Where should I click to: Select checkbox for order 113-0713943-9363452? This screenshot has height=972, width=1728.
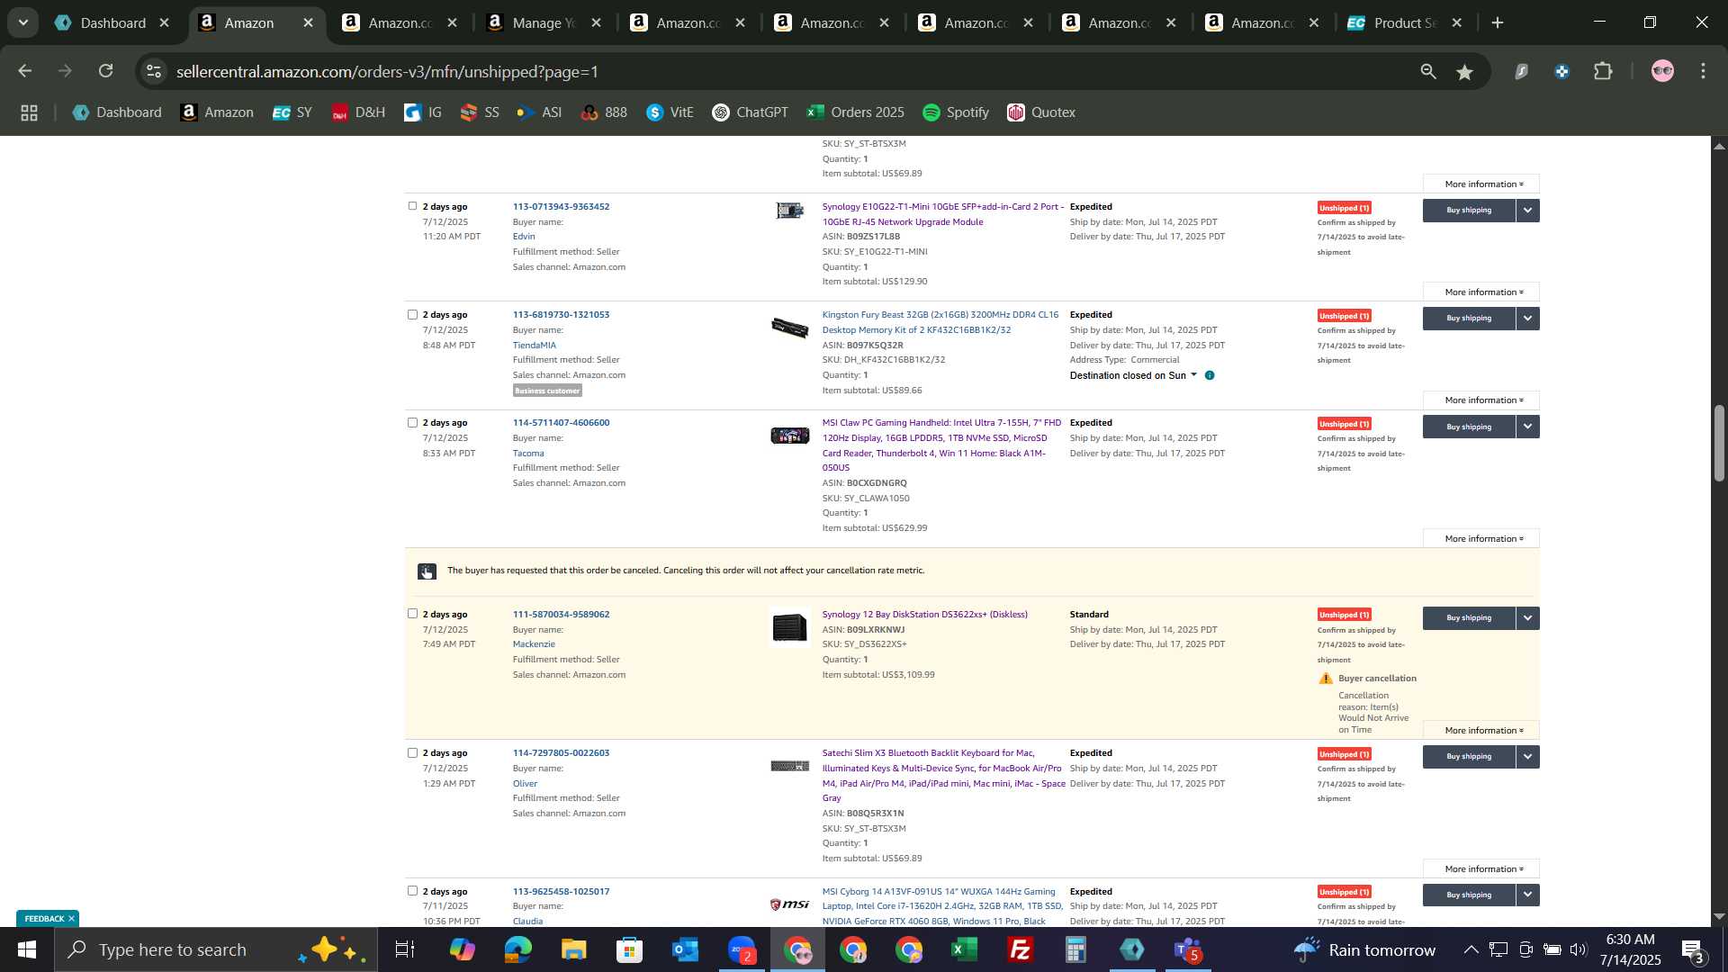pyautogui.click(x=412, y=206)
